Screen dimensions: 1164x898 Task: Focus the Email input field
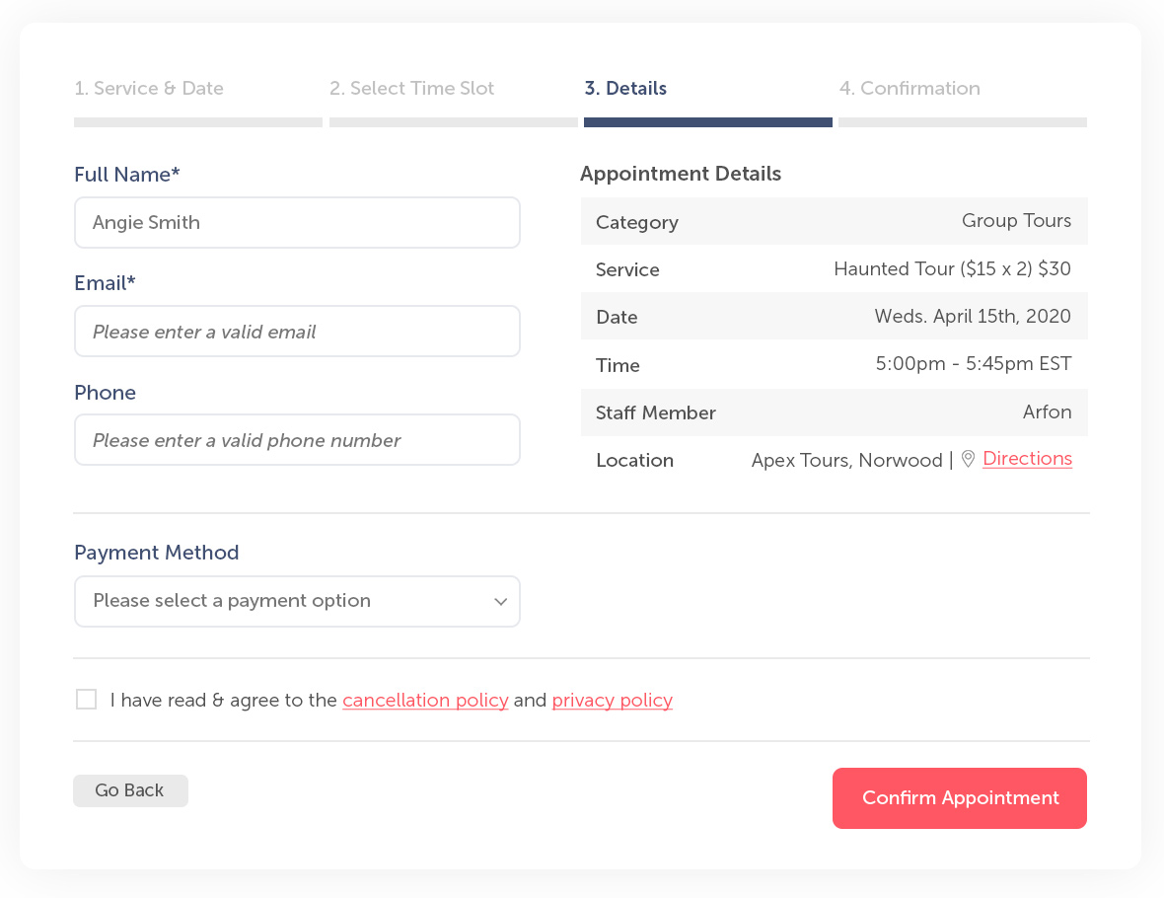pos(297,332)
